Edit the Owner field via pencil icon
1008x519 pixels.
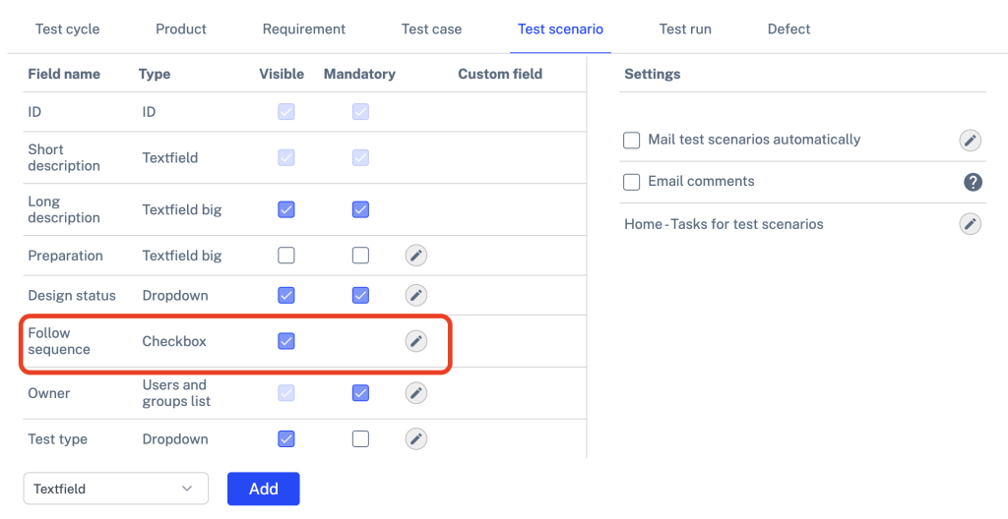coord(416,393)
